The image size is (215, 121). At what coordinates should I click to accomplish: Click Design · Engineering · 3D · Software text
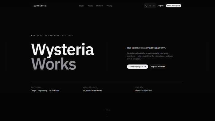pos(45,91)
